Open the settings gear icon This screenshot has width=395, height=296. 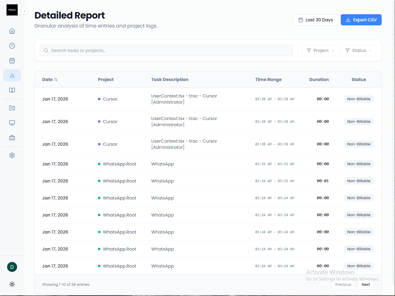12,155
